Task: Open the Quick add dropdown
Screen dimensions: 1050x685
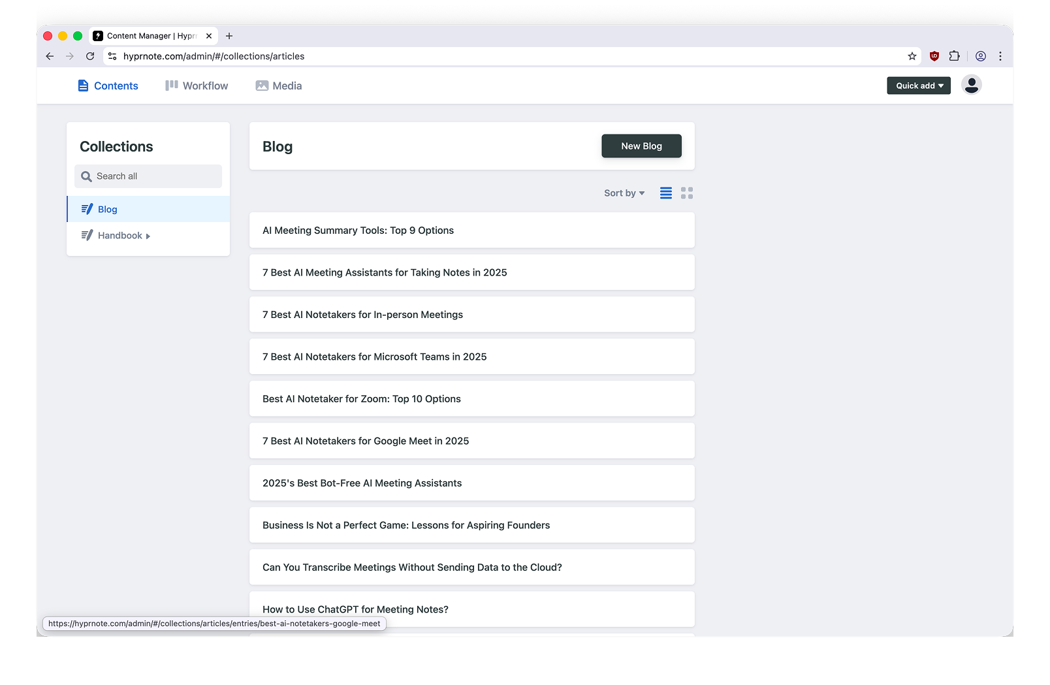Action: (x=918, y=86)
